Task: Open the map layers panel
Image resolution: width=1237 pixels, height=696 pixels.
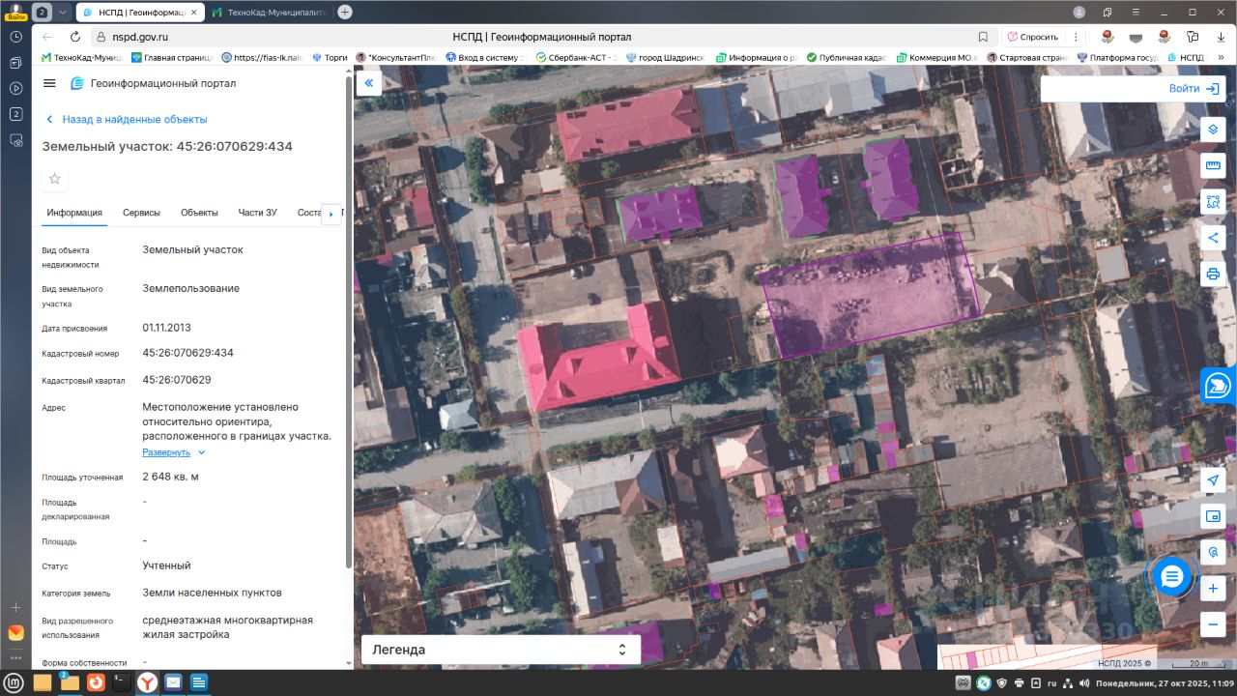Action: (x=1213, y=130)
